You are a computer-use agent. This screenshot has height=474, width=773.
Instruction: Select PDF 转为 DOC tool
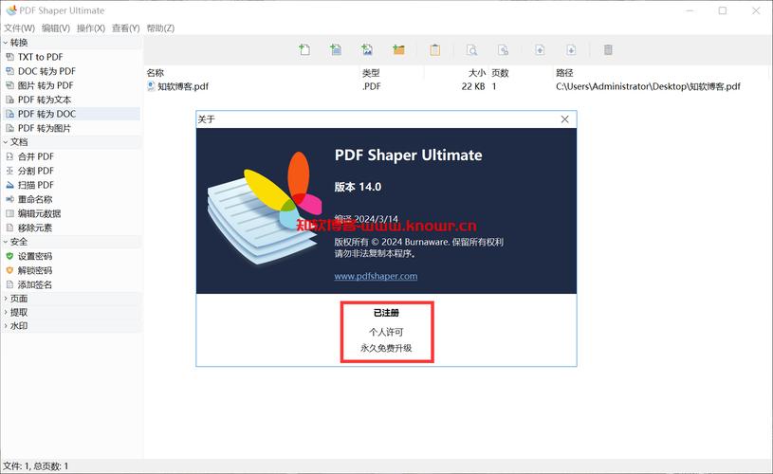[x=71, y=115]
